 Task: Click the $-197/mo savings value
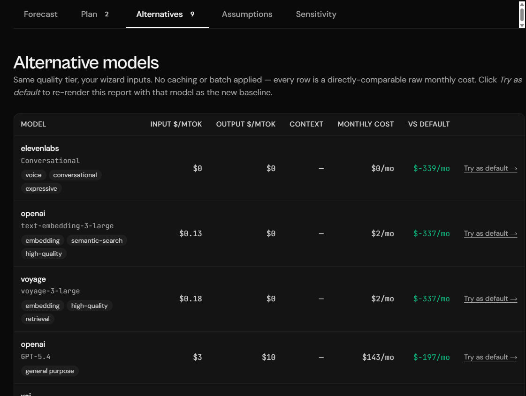(x=431, y=357)
